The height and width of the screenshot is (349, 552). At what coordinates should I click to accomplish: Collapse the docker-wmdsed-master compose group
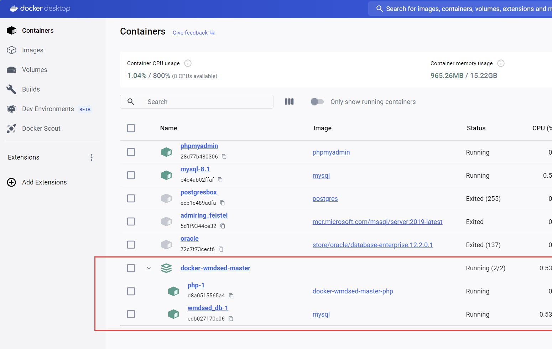click(x=149, y=268)
